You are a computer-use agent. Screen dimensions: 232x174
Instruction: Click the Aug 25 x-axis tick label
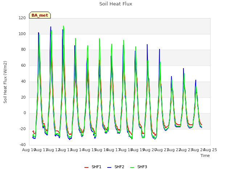pyautogui.click(x=210, y=150)
